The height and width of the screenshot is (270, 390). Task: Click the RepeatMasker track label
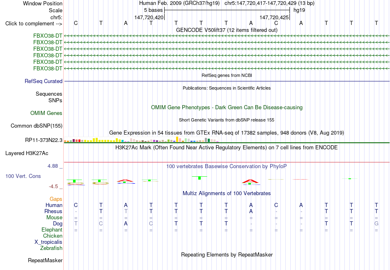tap(45, 260)
